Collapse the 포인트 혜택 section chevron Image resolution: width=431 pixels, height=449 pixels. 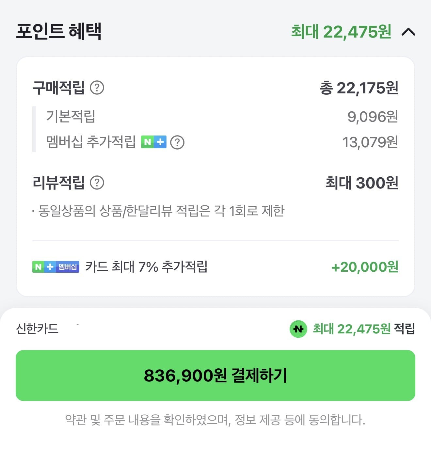click(408, 32)
